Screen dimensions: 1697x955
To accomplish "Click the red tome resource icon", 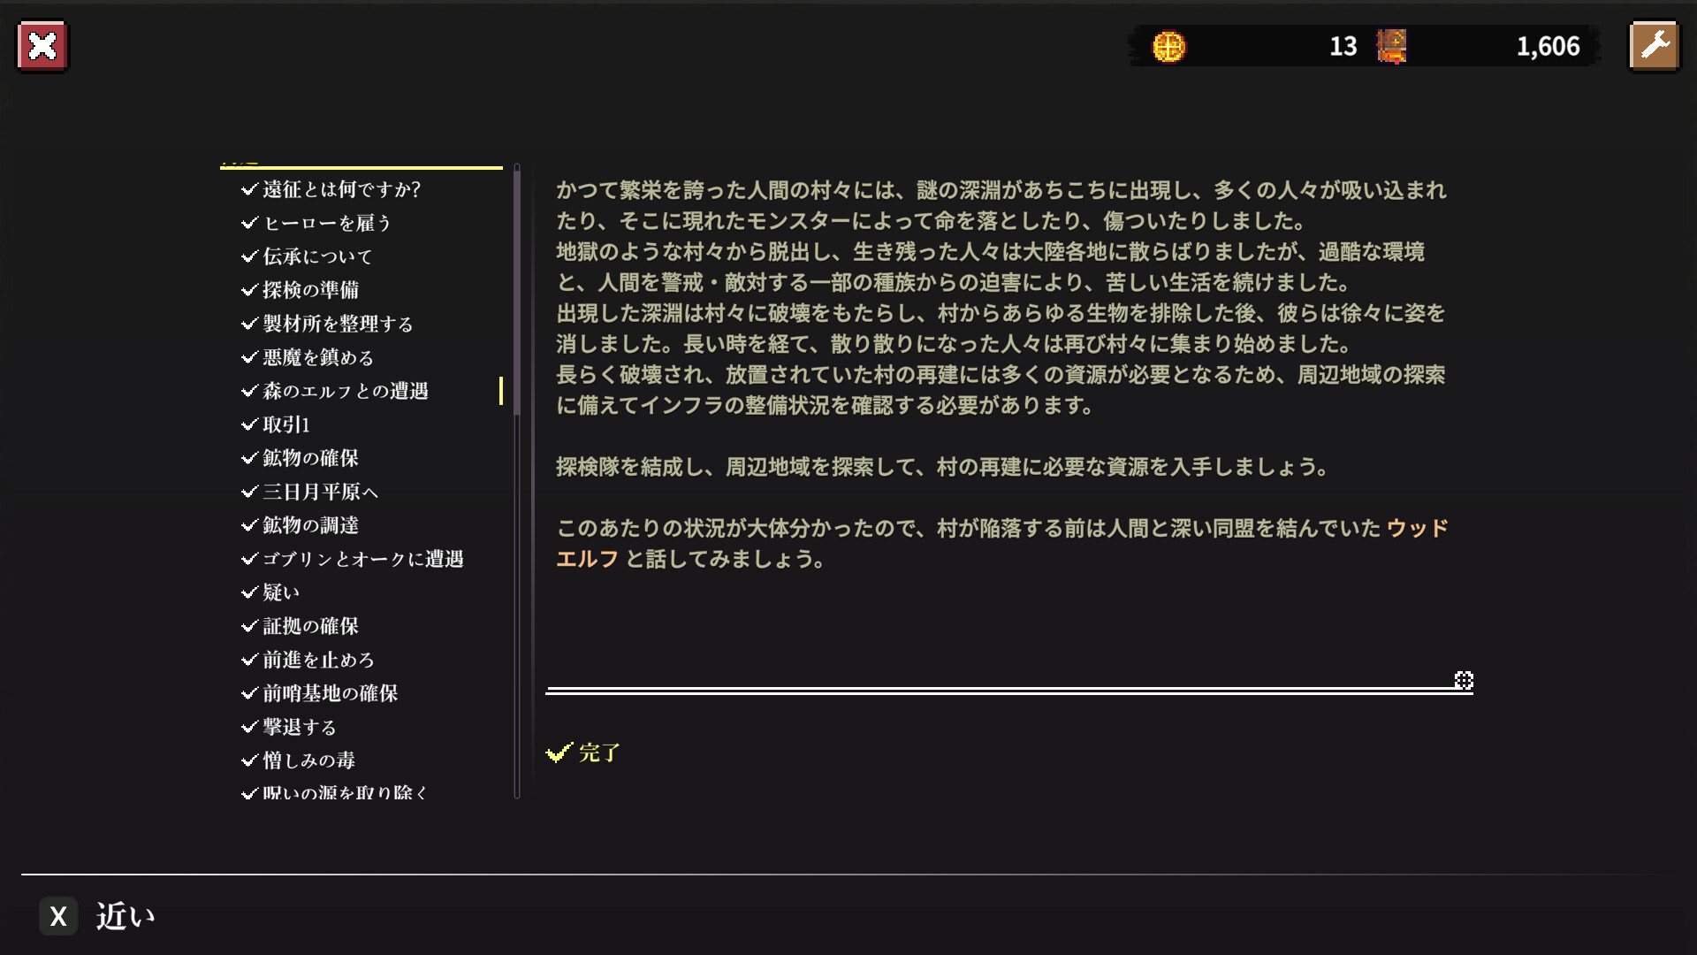I will tap(1391, 47).
